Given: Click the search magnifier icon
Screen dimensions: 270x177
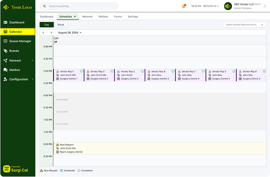Looking at the screenshot, I should pyautogui.click(x=44, y=6).
